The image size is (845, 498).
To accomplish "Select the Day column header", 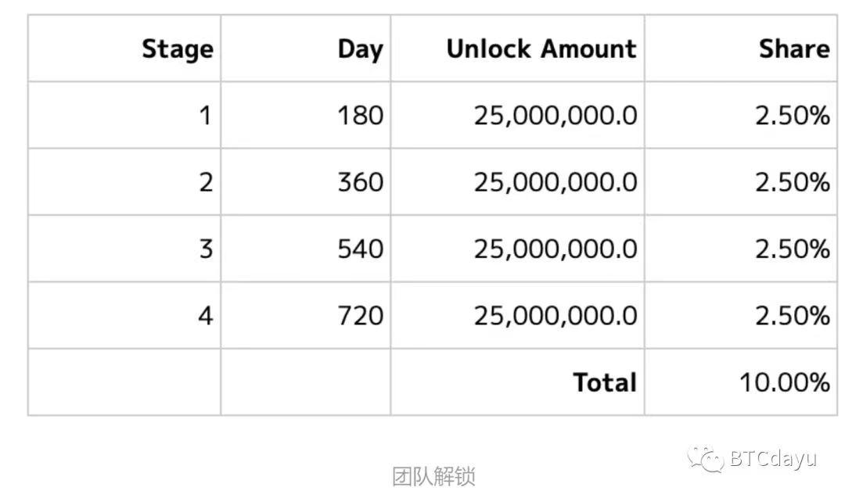I will click(x=360, y=49).
